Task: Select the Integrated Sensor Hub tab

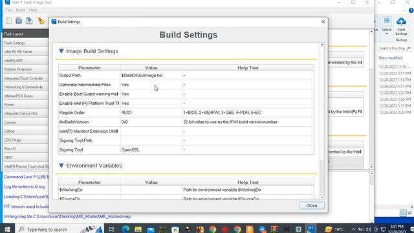Action: pyautogui.click(x=26, y=113)
